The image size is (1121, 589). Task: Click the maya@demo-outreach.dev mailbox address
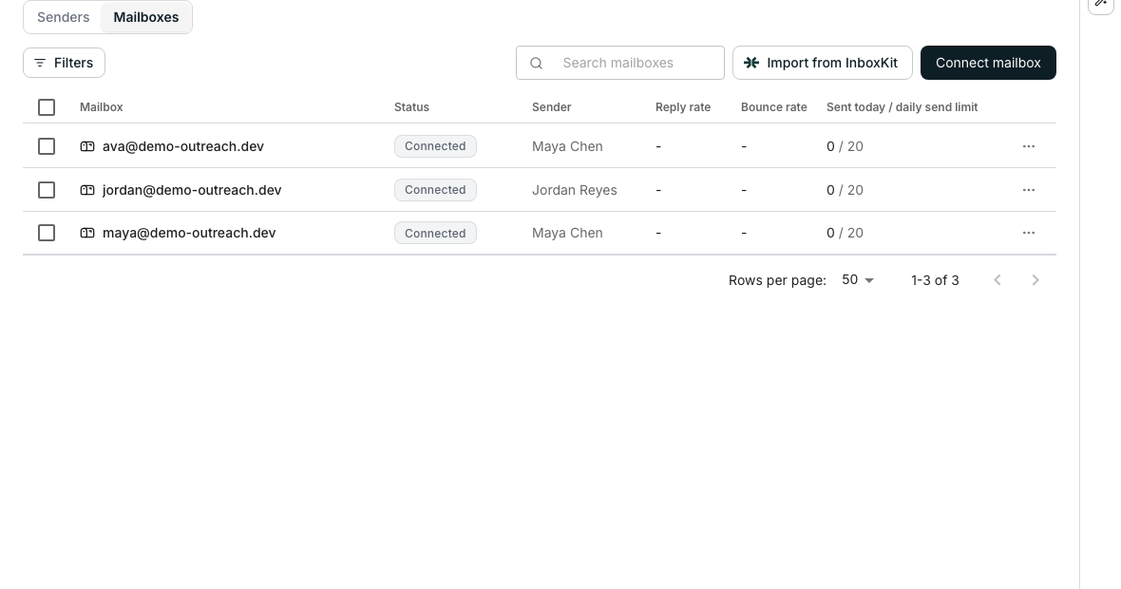(x=189, y=233)
